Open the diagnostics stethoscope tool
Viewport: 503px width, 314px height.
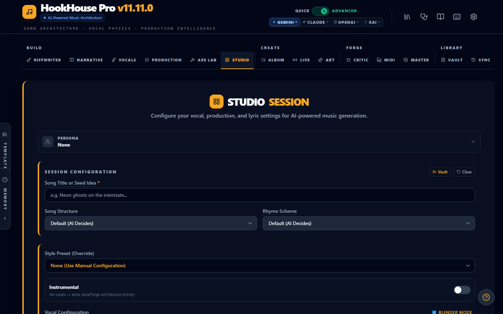click(x=424, y=16)
